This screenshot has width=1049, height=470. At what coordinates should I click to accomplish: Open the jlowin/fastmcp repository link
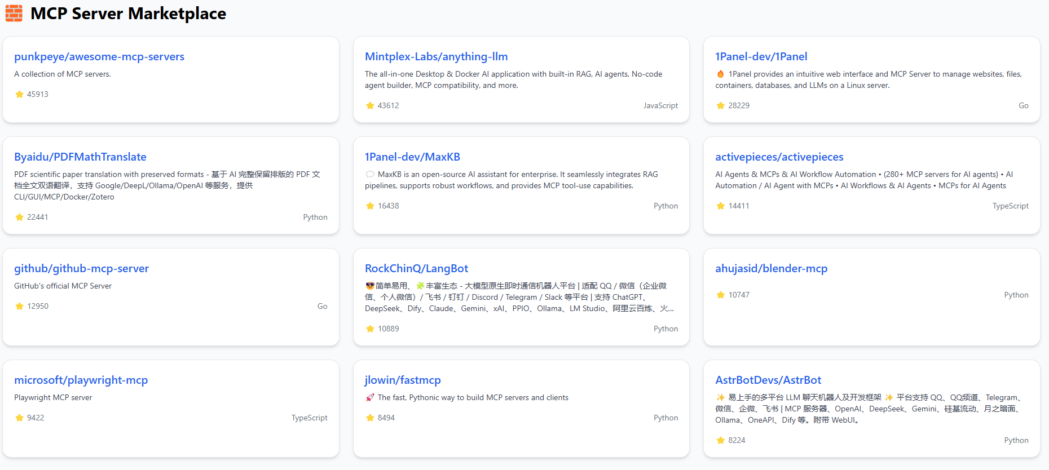403,380
